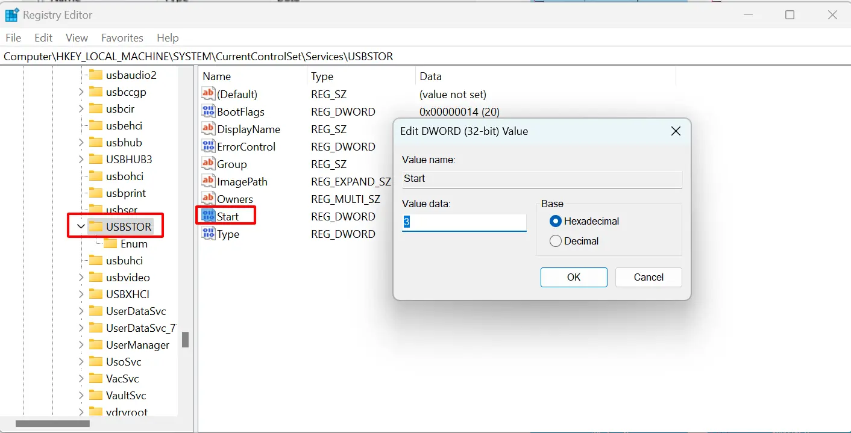Select the UsoSvc key
This screenshot has width=851, height=433.
[x=124, y=361]
